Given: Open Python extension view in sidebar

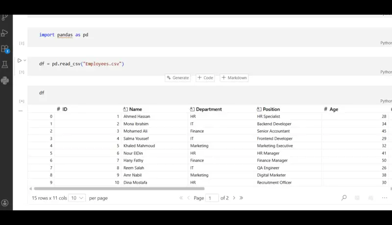Looking at the screenshot, I should pos(5,80).
